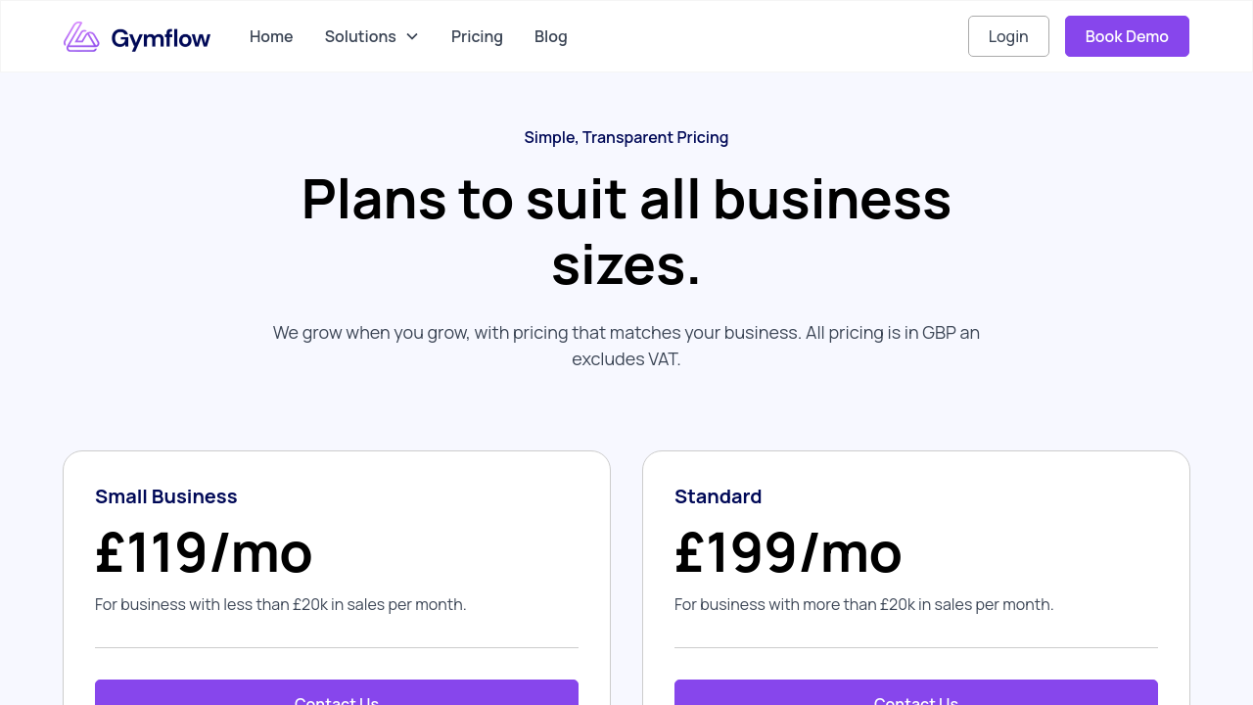Click the "Plans to suit all business sizes" heading
1253x705 pixels.
coord(626,231)
